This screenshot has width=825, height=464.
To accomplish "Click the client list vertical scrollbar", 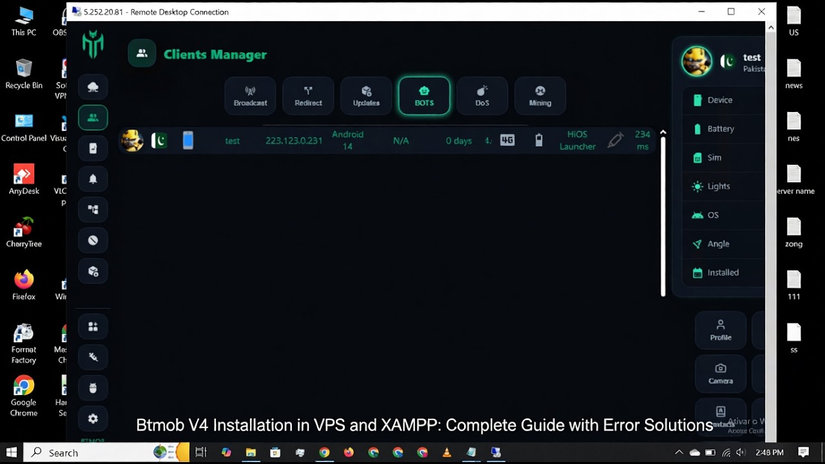I will coord(663,217).
